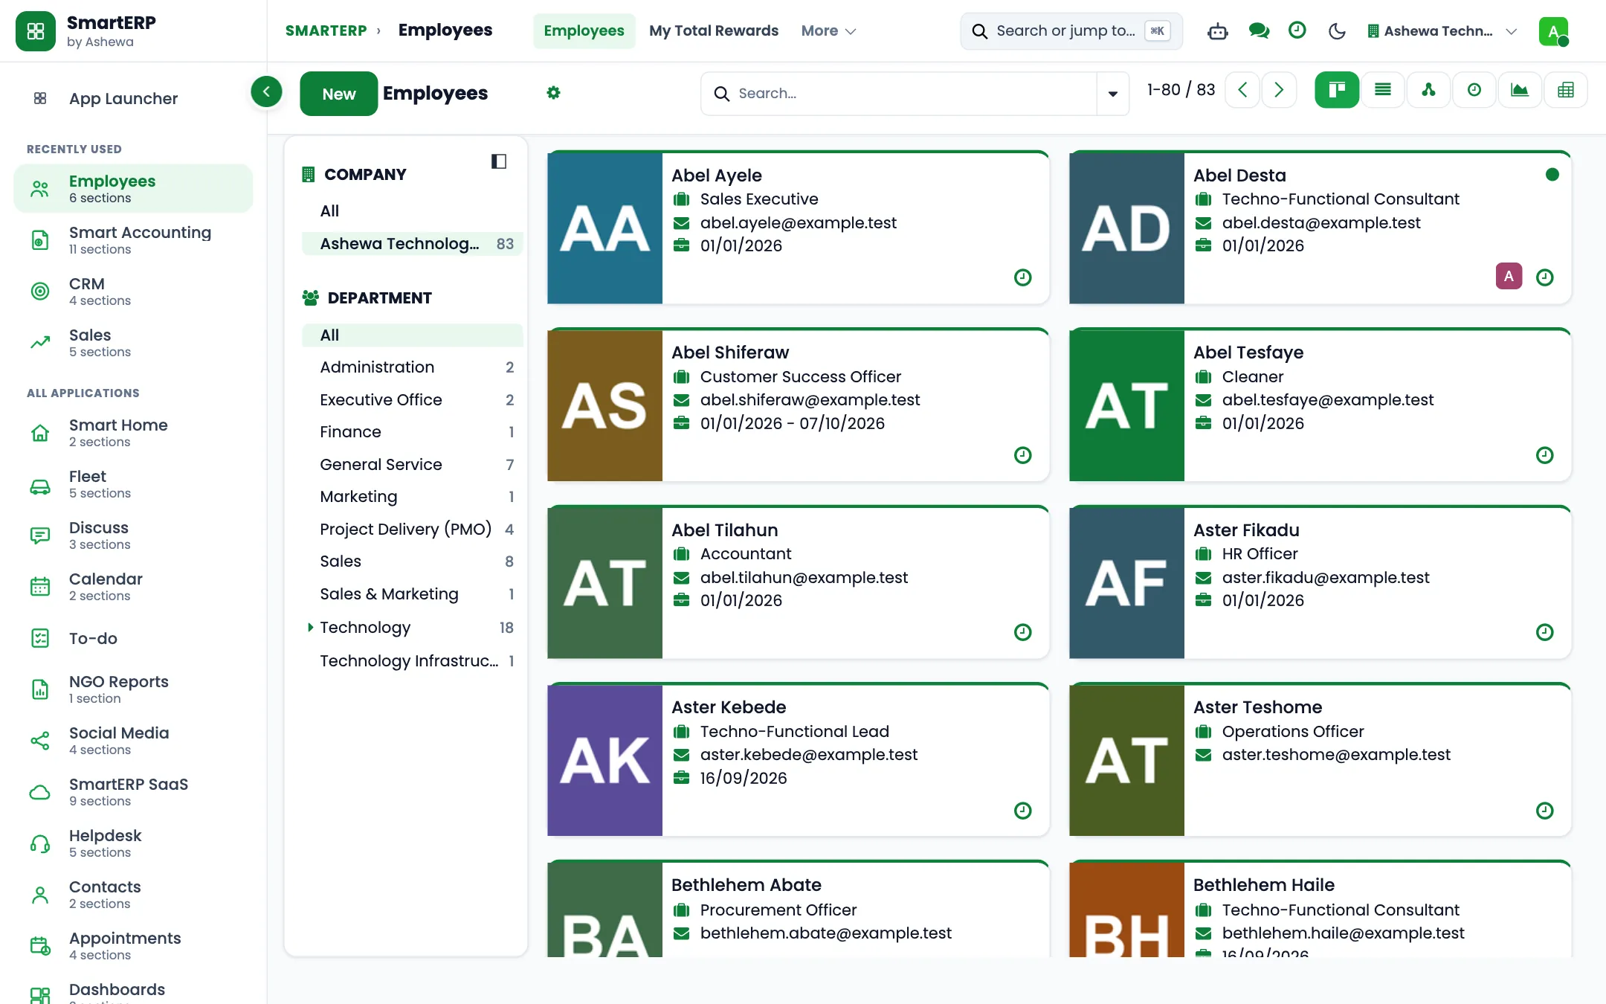Switch to Pivot table view
The width and height of the screenshot is (1606, 1004).
coord(1566,90)
